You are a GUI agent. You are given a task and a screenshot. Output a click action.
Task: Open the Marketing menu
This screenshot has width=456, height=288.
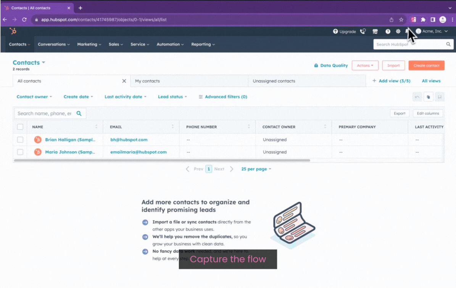89,44
